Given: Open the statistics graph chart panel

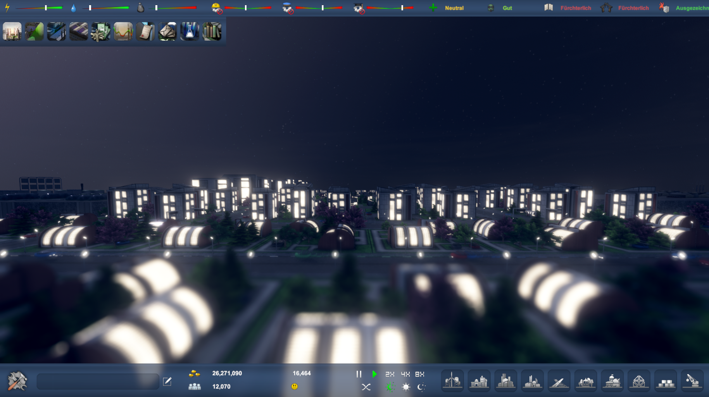Looking at the screenshot, I should [123, 31].
